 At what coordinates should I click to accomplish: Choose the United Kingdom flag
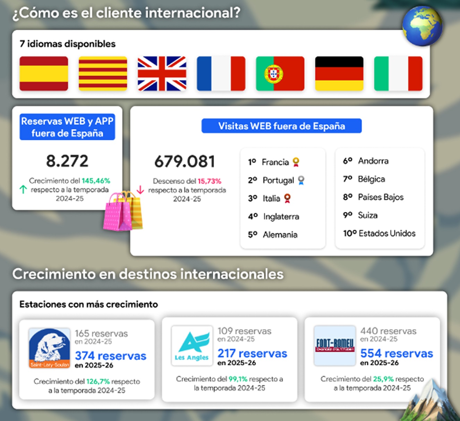point(162,74)
